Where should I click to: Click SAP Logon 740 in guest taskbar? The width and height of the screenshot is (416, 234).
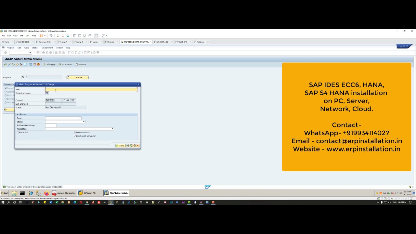coord(90,193)
